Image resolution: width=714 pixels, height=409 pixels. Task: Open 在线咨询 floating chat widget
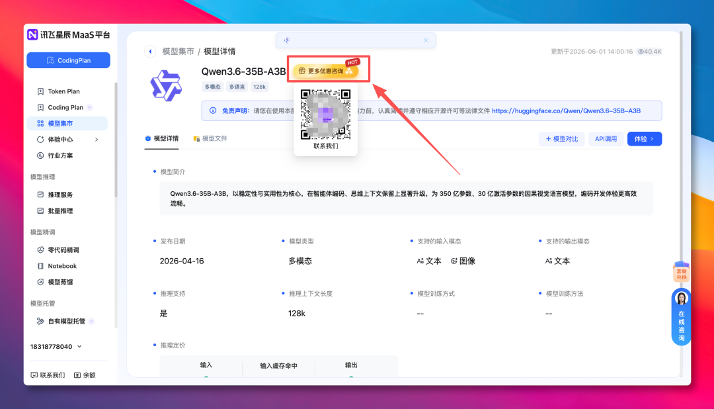coord(681,316)
